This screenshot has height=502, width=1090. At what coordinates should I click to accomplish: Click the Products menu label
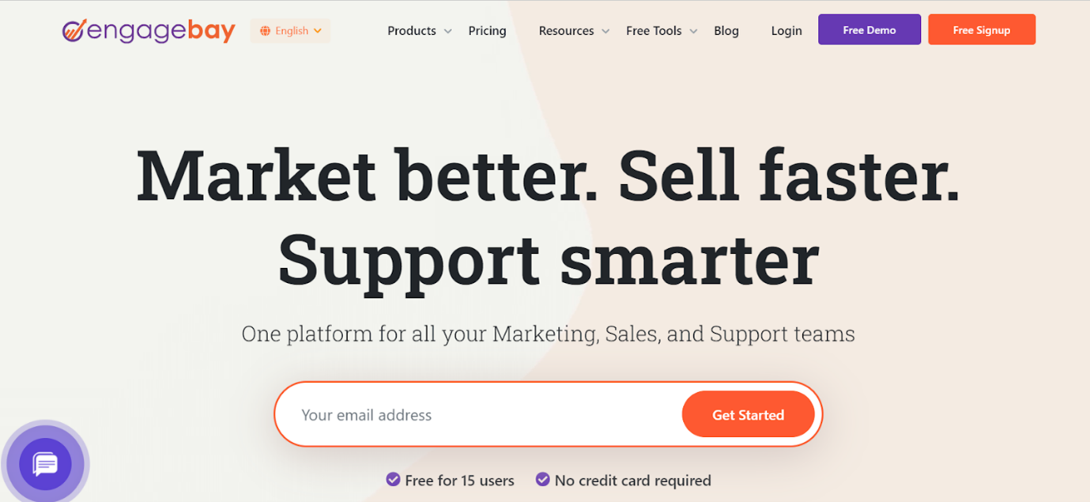click(x=411, y=31)
